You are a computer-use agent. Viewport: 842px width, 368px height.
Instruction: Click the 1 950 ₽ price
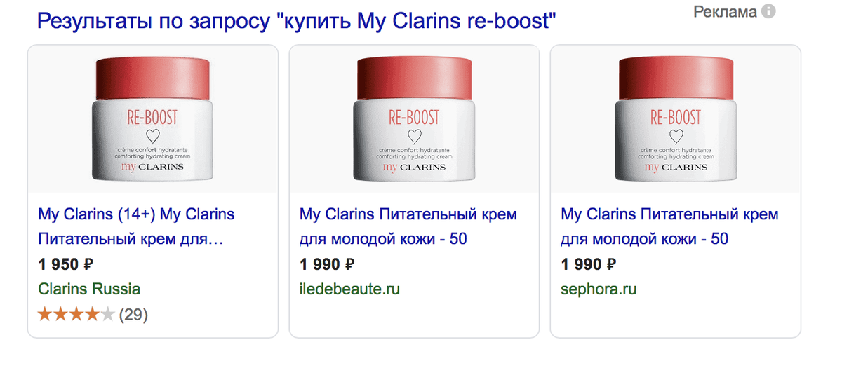pos(66,265)
